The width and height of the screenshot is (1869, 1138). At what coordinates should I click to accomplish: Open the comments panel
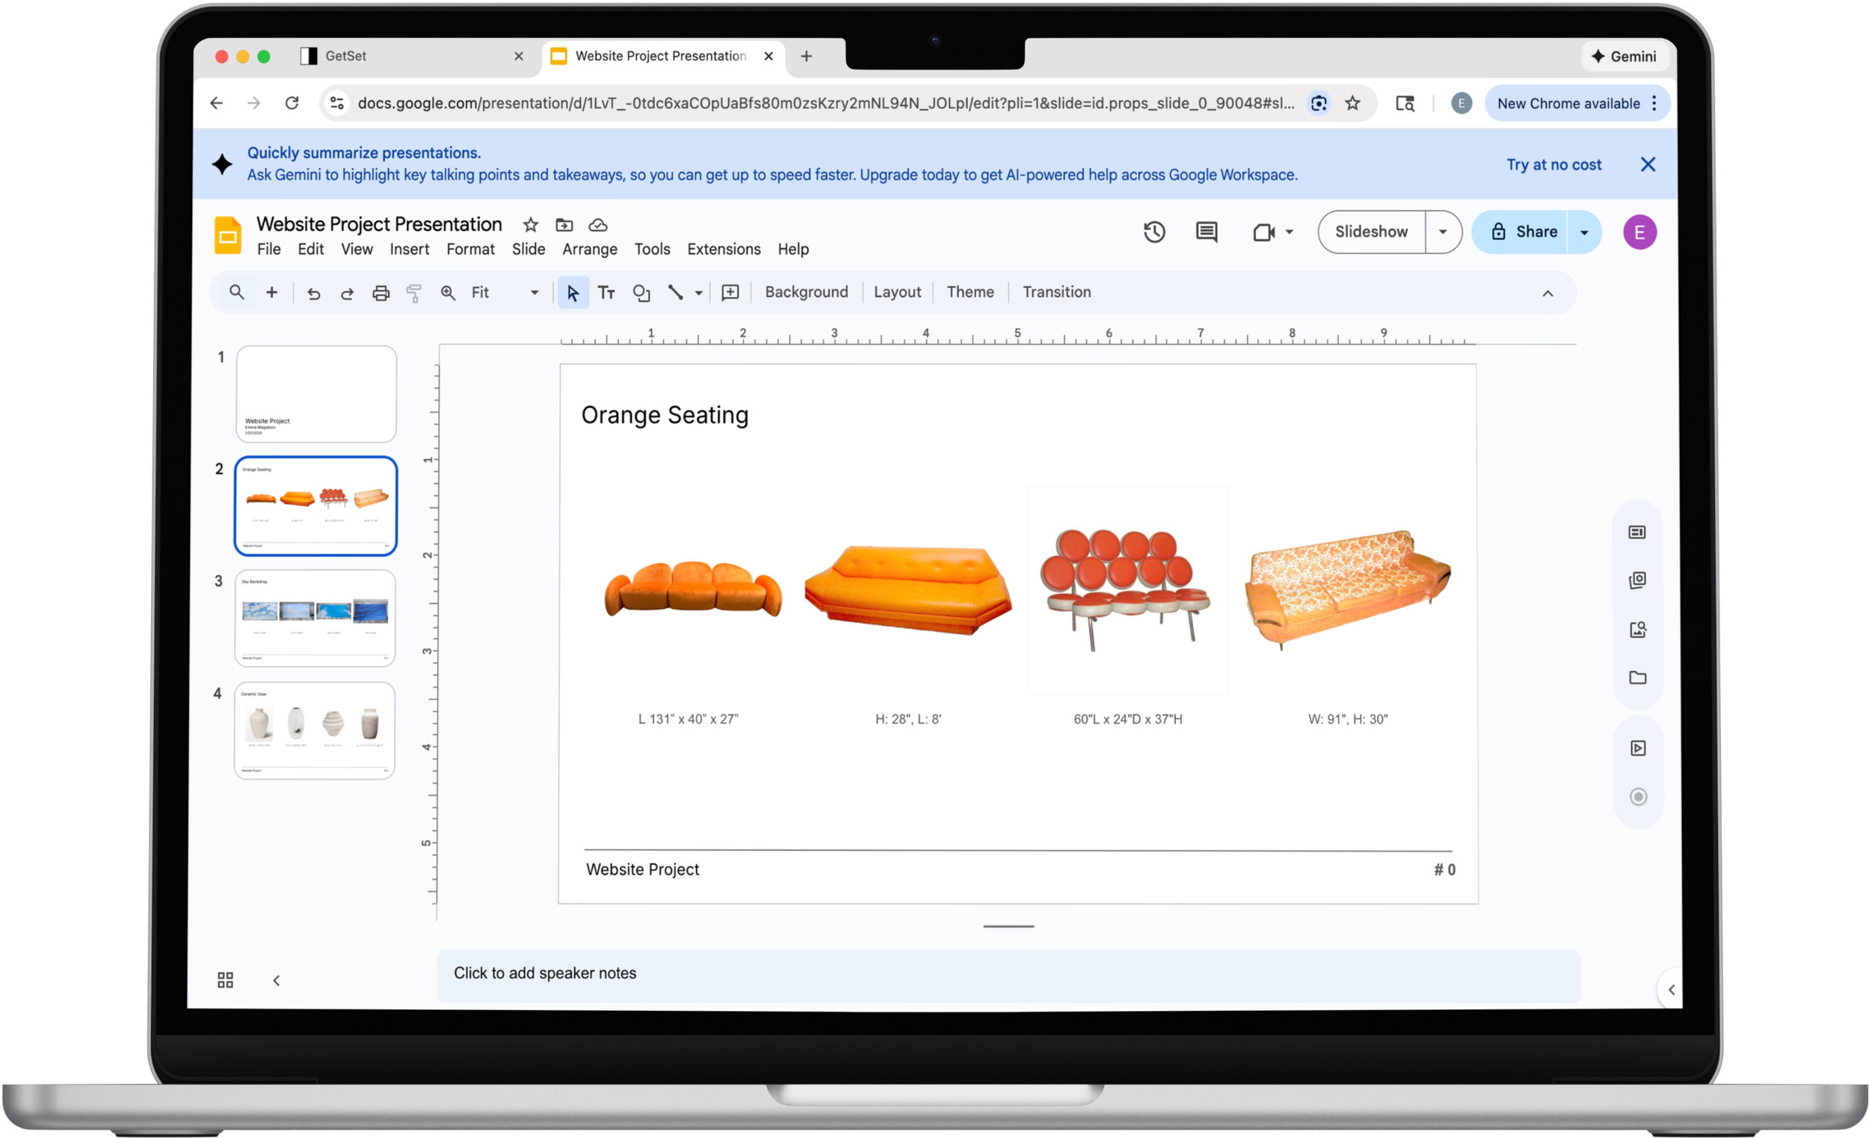(x=1206, y=232)
